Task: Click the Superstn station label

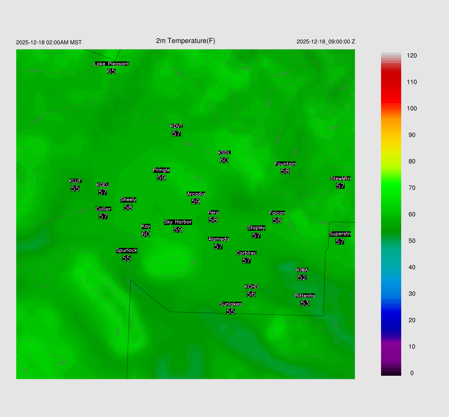Action: click(340, 234)
